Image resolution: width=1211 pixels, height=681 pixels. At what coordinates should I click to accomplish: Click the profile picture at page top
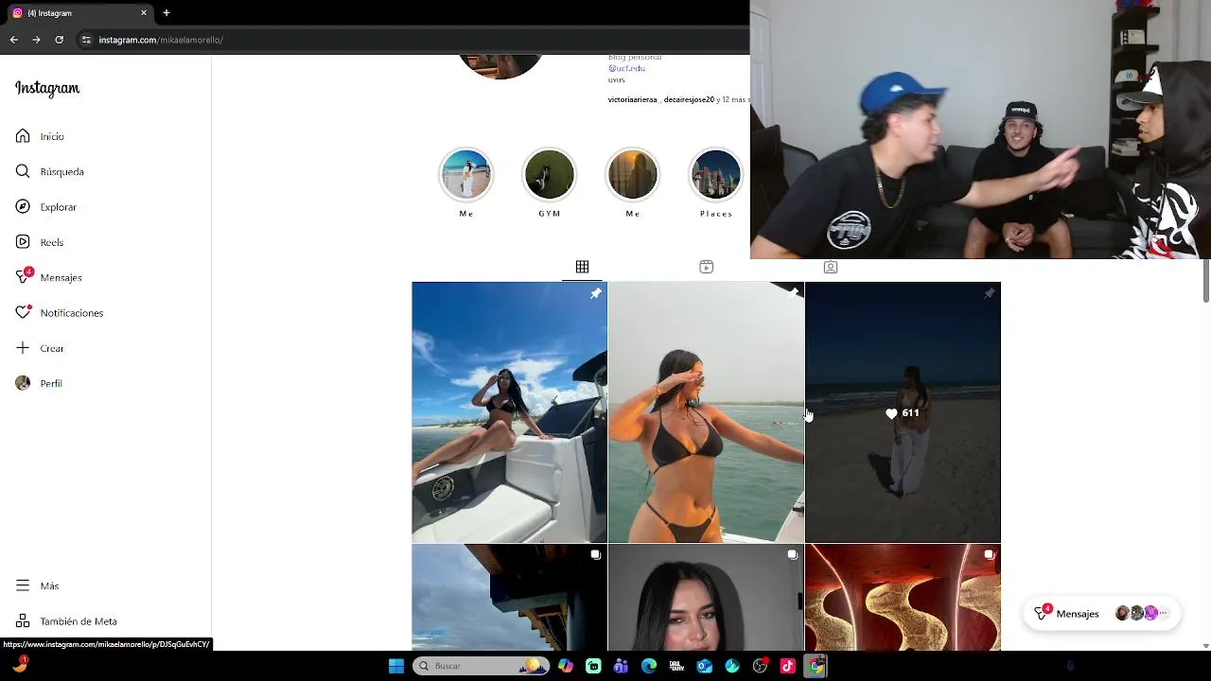[x=500, y=67]
